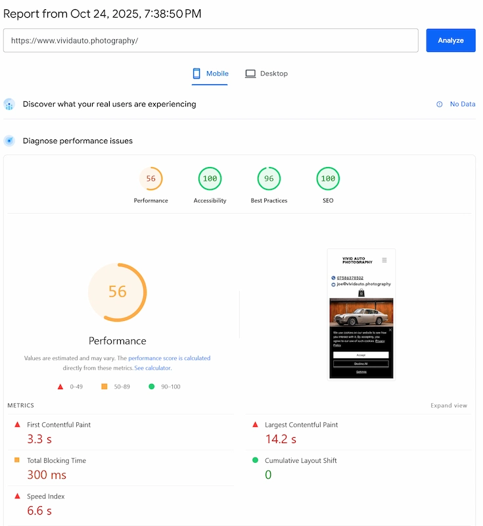
Task: Click the Speed Index label
Action: (x=45, y=496)
